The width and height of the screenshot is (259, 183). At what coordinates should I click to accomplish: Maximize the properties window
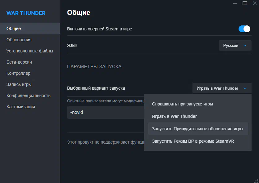(245, 3)
